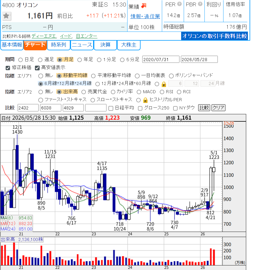Click the lock icon next to ヒストリカルPER

pos(145,100)
